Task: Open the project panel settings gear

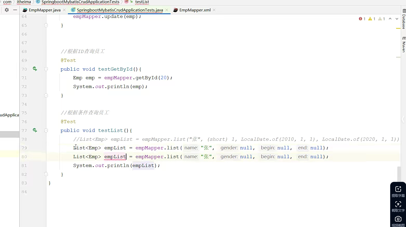Action: tap(7, 10)
